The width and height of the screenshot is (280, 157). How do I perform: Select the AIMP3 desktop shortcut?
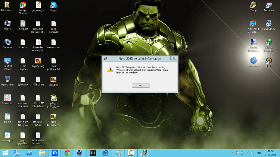(269, 62)
